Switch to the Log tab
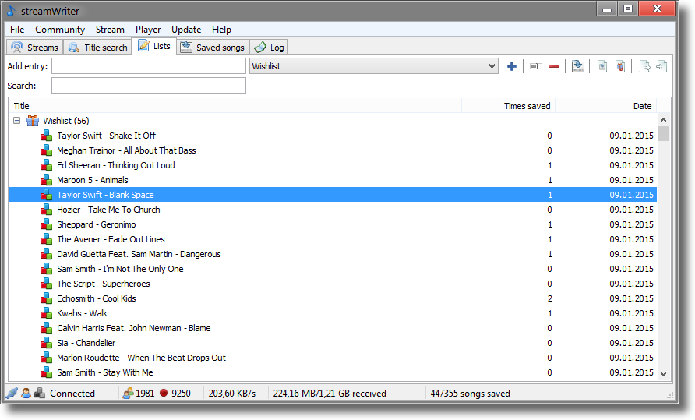Image resolution: width=695 pixels, height=420 pixels. tap(269, 47)
